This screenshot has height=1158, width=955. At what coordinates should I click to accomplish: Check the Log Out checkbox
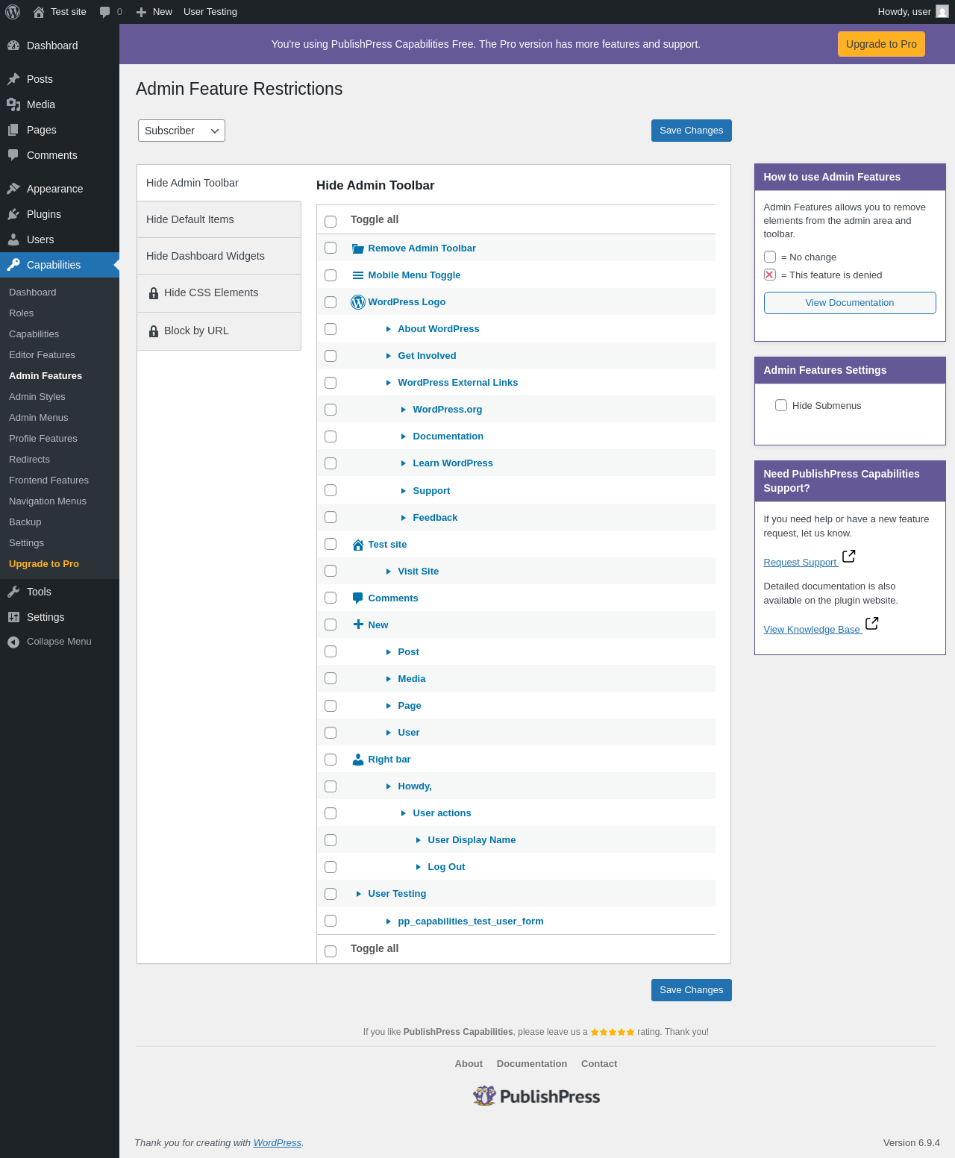click(x=331, y=867)
